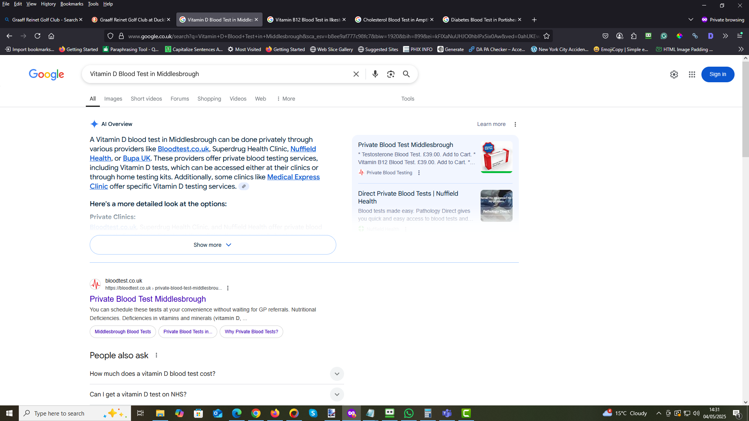Image resolution: width=749 pixels, height=421 pixels.
Task: Click the voice search microphone icon
Action: tap(375, 74)
